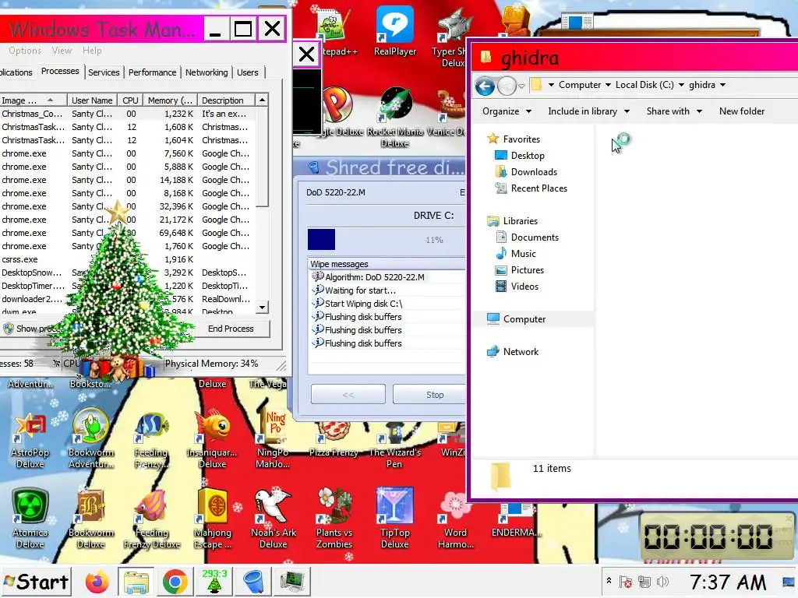Viewport: 798px width, 598px height.
Task: Select Recent Places in navigation pane
Action: coord(531,188)
